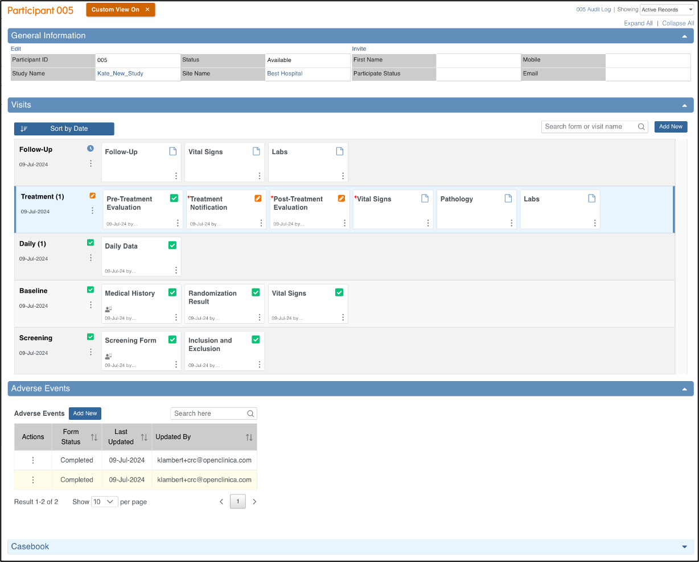
Task: Go to next adverse events page
Action: click(x=254, y=502)
